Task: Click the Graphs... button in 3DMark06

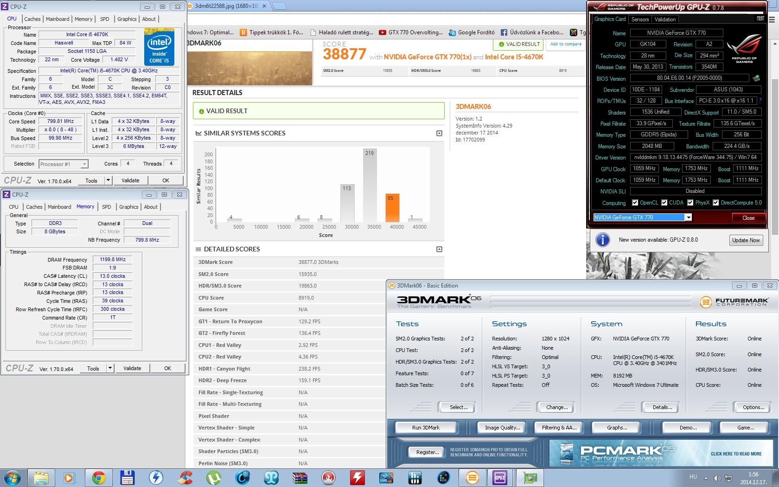Action: click(617, 428)
